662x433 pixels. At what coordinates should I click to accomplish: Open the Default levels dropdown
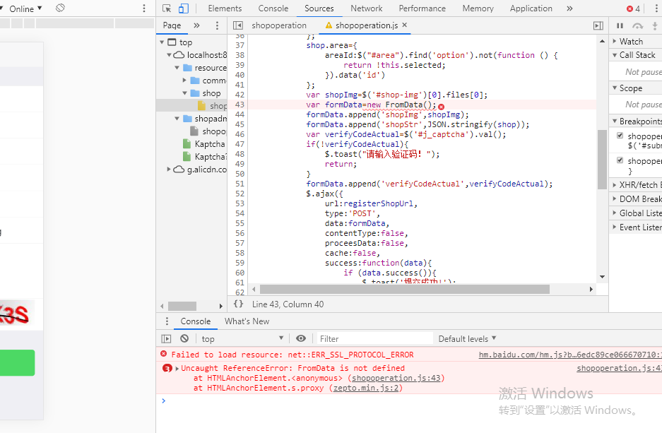click(x=467, y=339)
